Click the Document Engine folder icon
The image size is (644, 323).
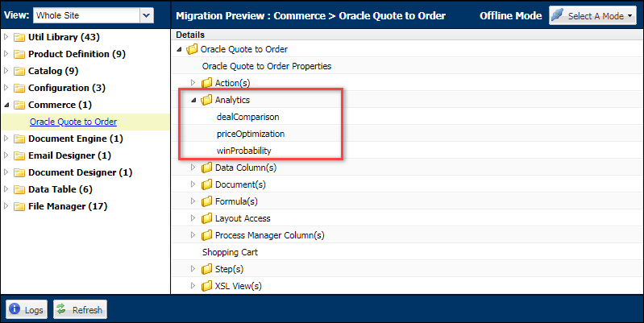19,139
